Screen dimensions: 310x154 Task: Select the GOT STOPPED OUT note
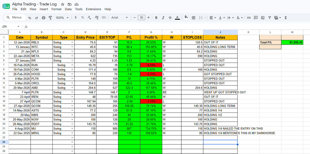click(220, 74)
